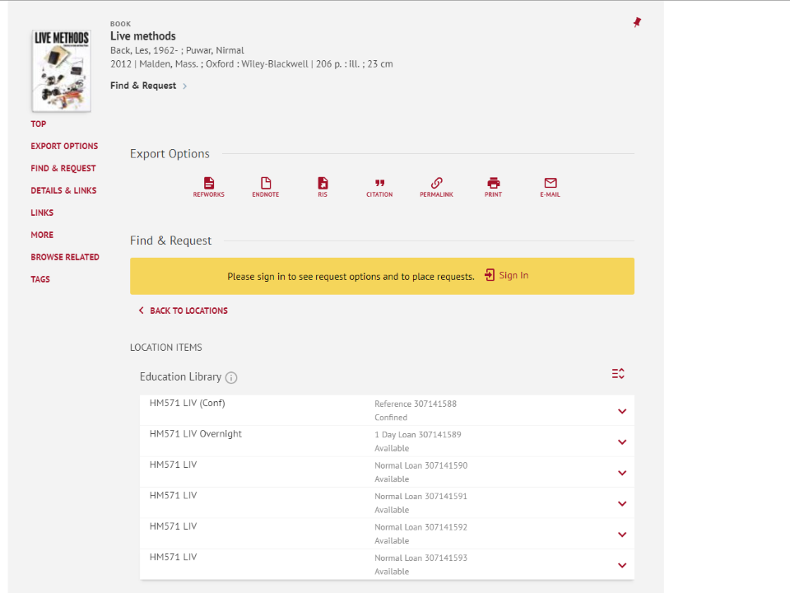Expand item with barcode 307141590
790x593 pixels.
point(622,473)
